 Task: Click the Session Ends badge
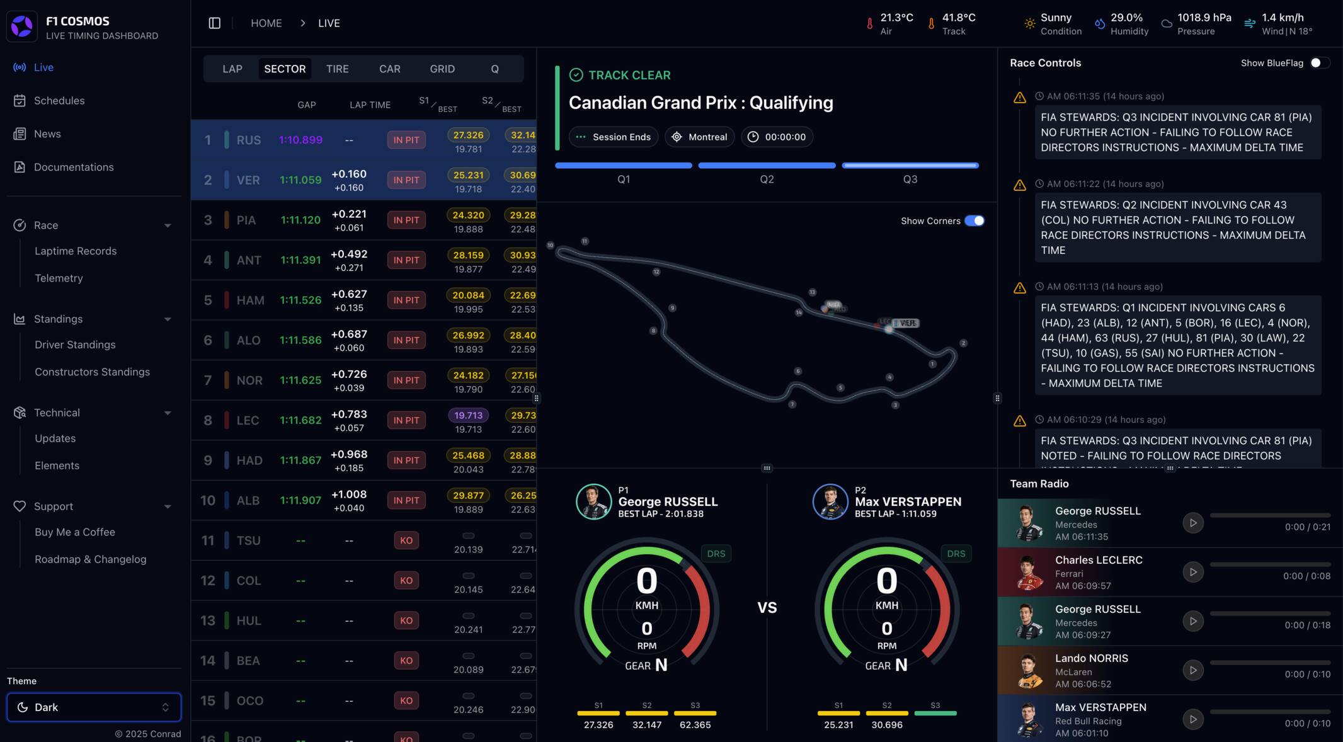click(614, 137)
